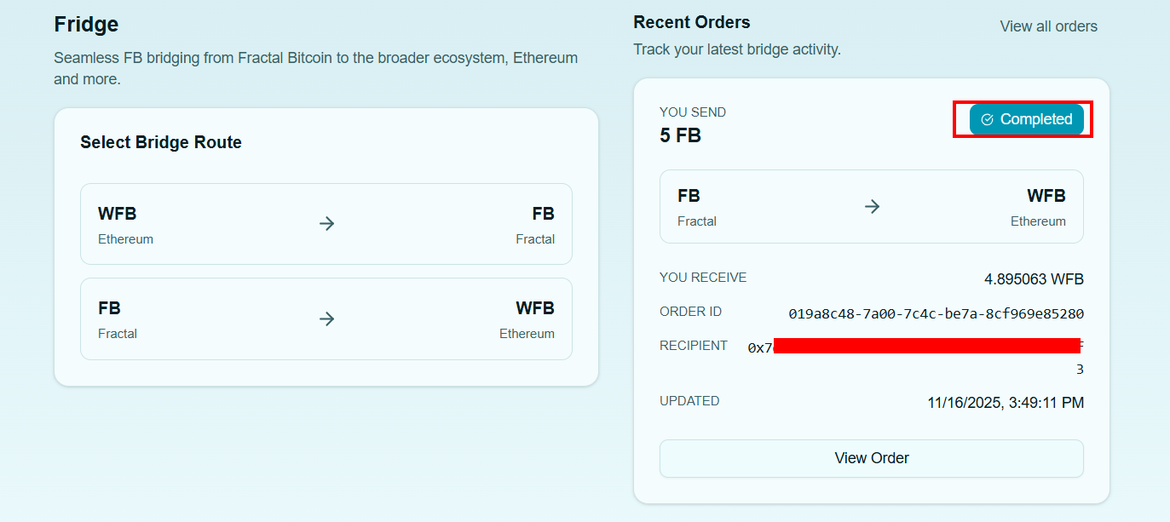
Task: Click the Select Bridge Route heading
Action: point(161,143)
